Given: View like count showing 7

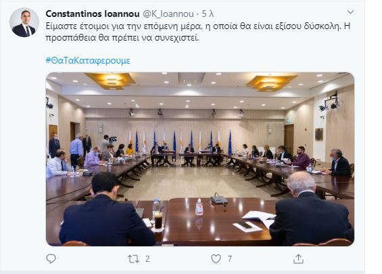Looking at the screenshot, I should tap(230, 259).
